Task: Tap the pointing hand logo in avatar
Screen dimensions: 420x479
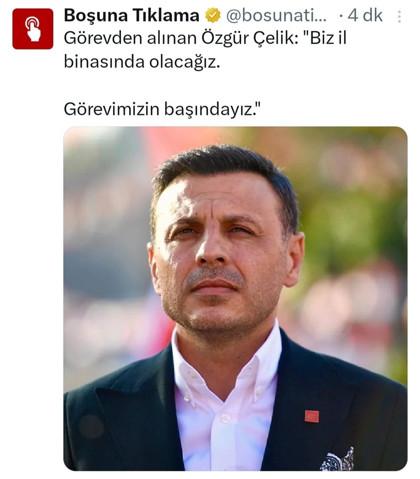Action: (33, 29)
